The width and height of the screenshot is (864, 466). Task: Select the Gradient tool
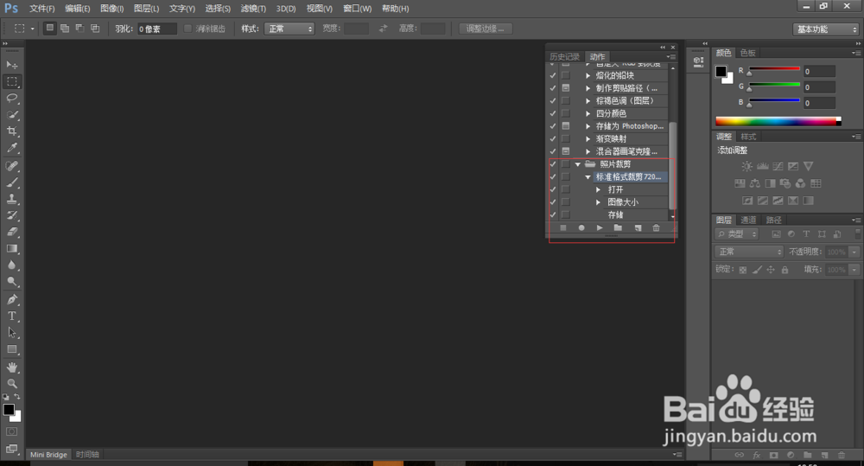(11, 248)
